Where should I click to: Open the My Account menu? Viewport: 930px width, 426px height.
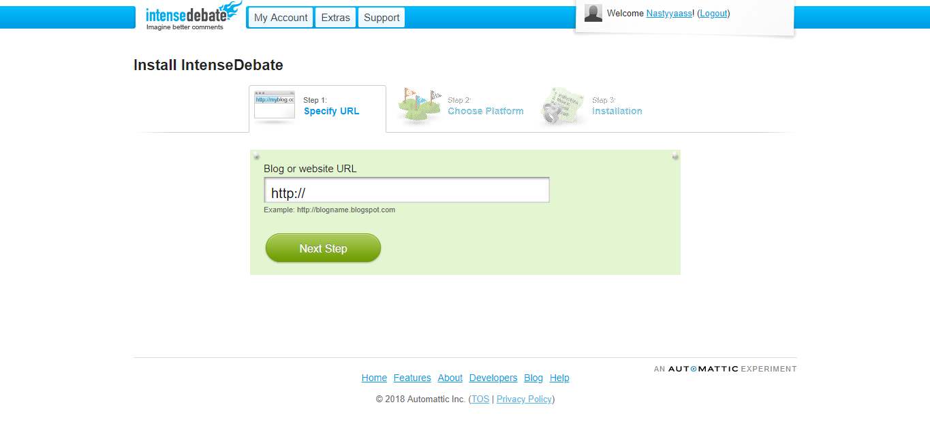click(281, 18)
